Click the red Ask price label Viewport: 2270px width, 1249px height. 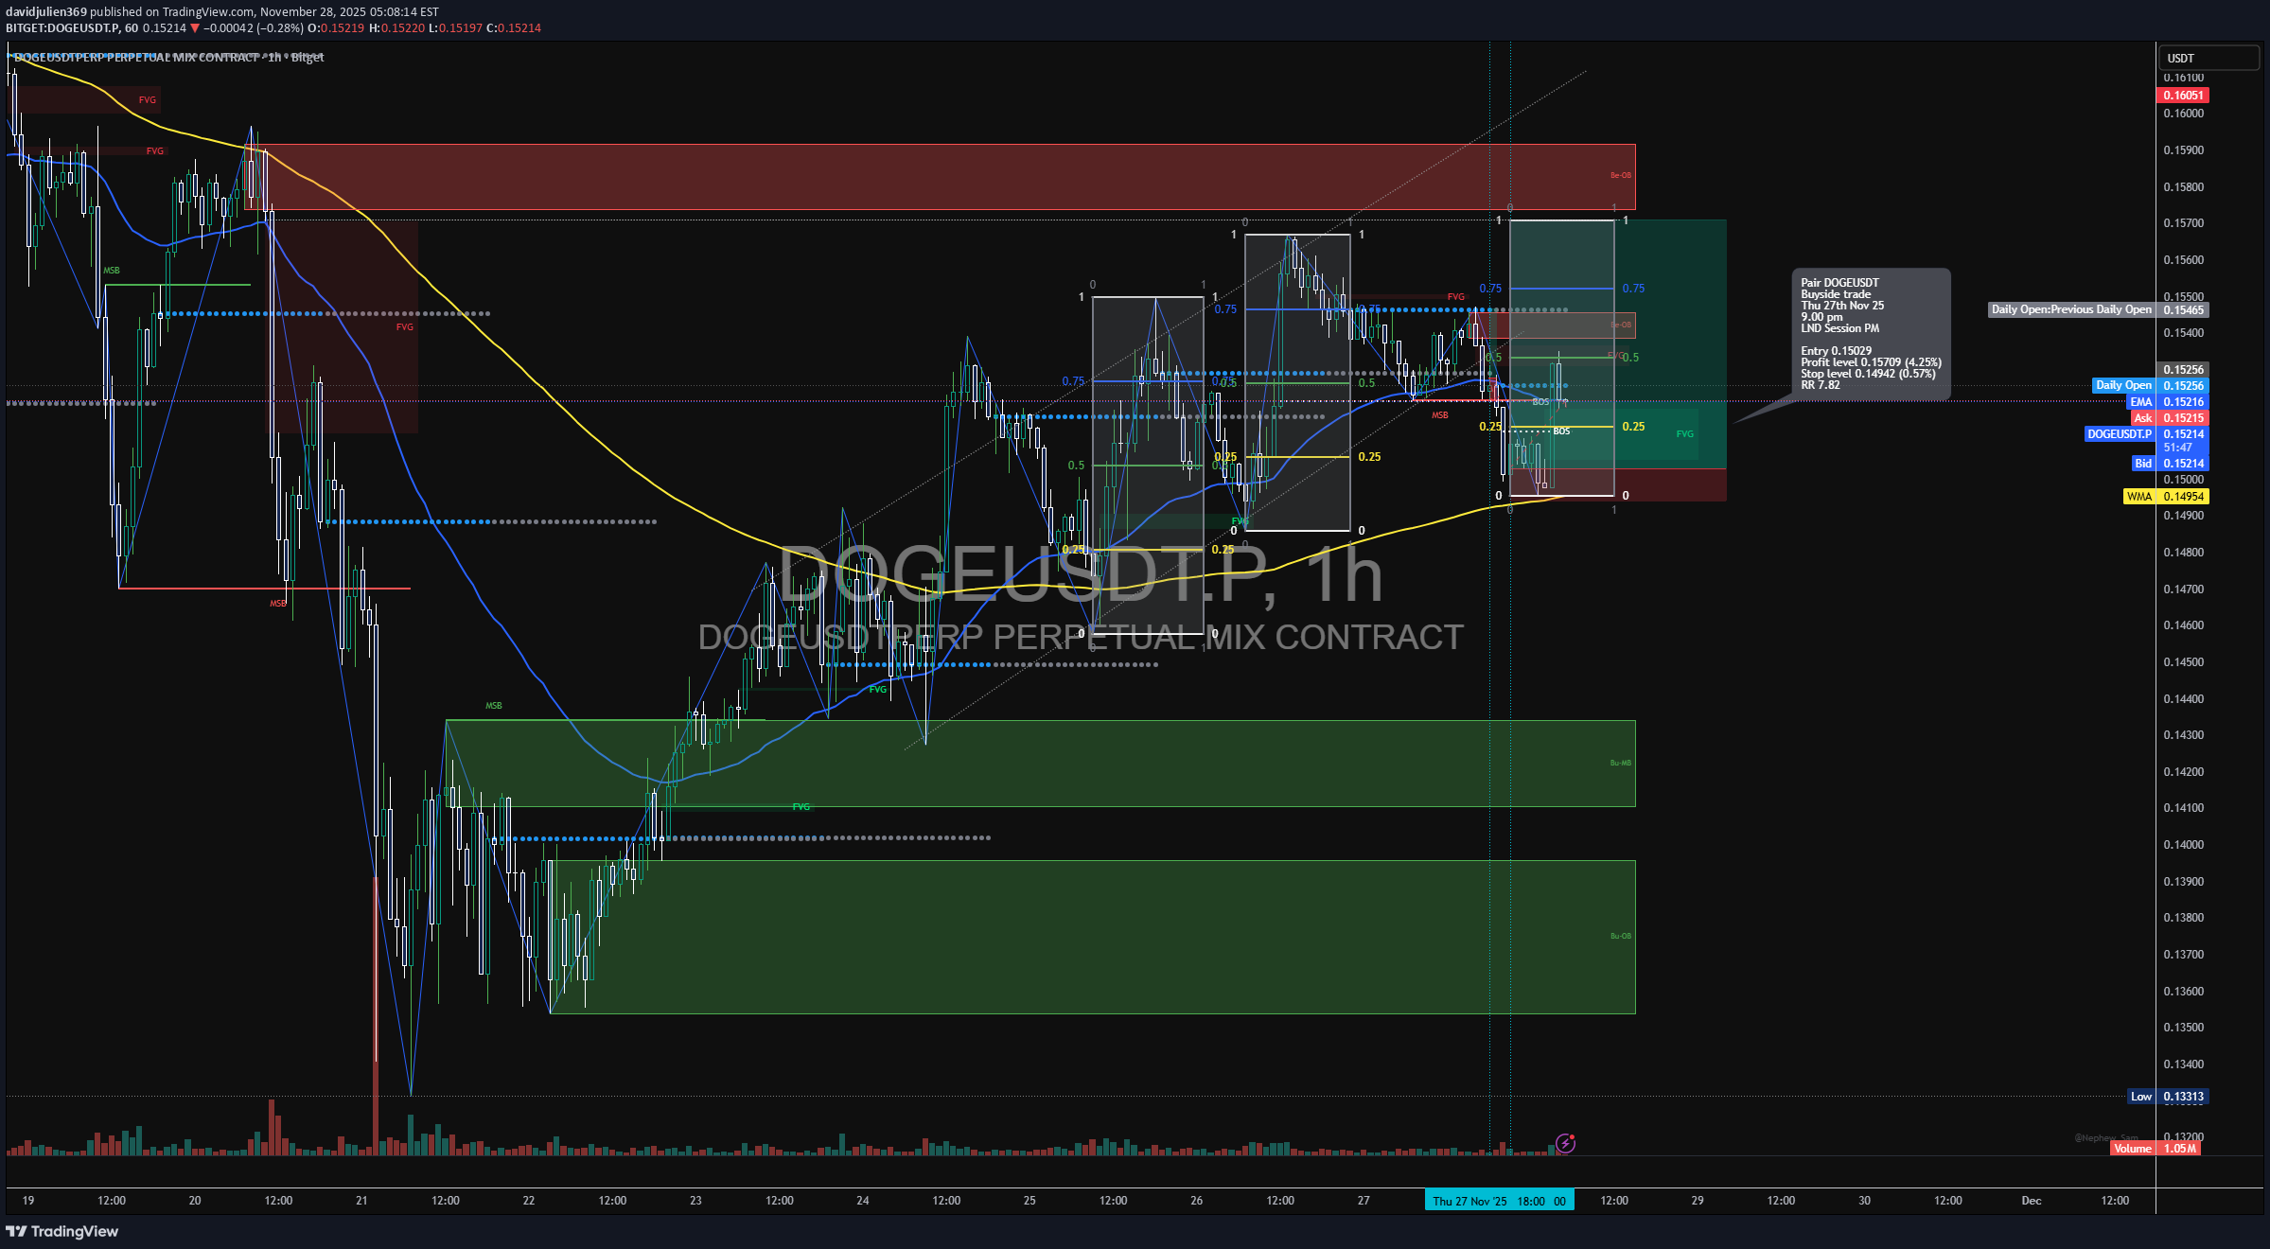(x=2142, y=417)
